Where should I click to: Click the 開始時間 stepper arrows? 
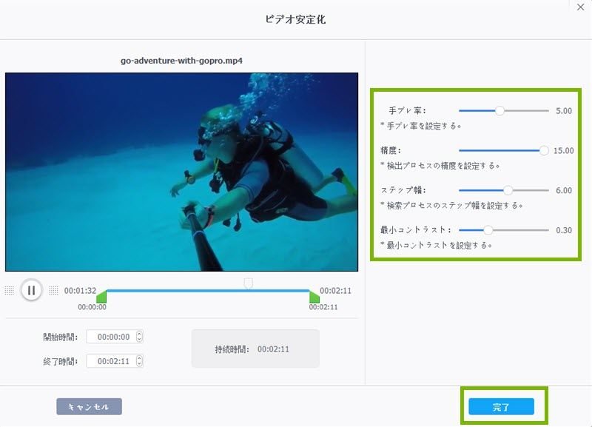pyautogui.click(x=139, y=337)
